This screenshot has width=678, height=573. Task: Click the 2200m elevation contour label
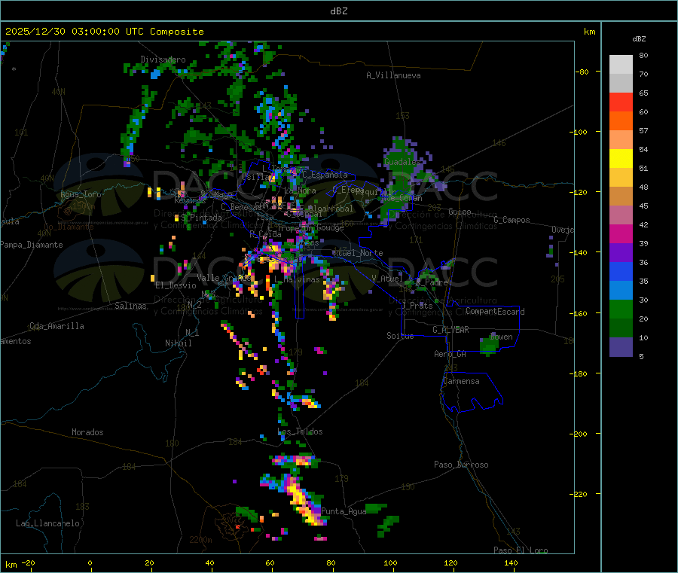tap(200, 540)
